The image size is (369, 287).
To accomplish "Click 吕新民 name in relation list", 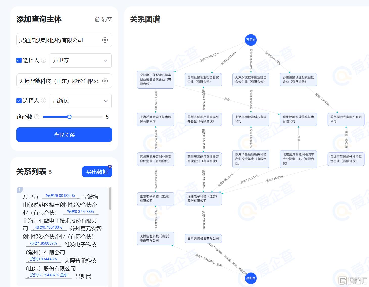I will pyautogui.click(x=83, y=276).
